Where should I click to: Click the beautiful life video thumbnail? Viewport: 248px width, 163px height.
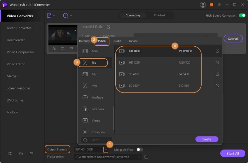pos(63,35)
